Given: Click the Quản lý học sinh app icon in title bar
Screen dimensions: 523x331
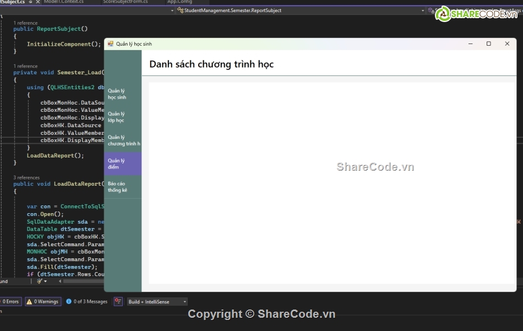Looking at the screenshot, I should [110, 44].
